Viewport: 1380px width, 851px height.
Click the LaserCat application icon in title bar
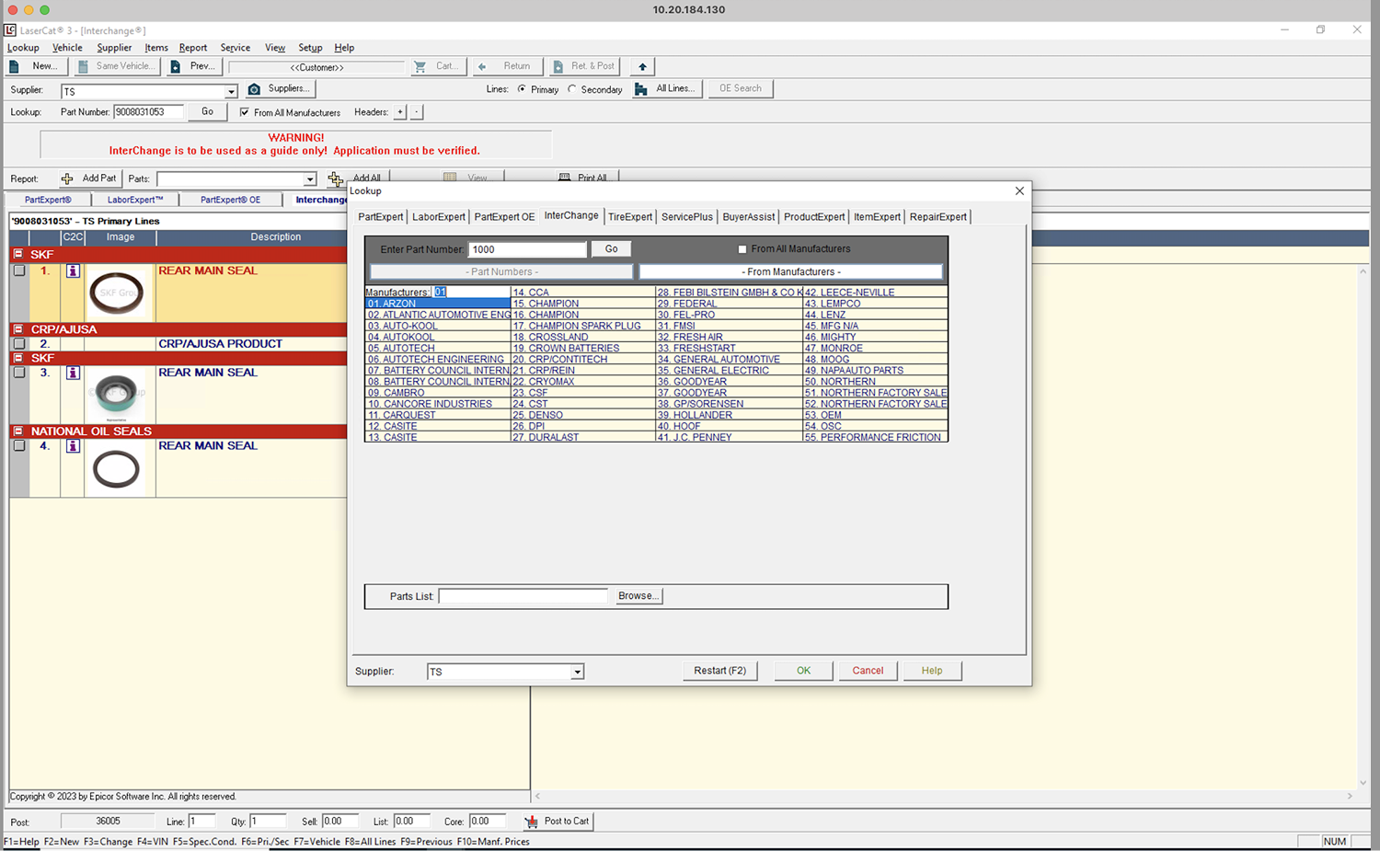[x=10, y=30]
